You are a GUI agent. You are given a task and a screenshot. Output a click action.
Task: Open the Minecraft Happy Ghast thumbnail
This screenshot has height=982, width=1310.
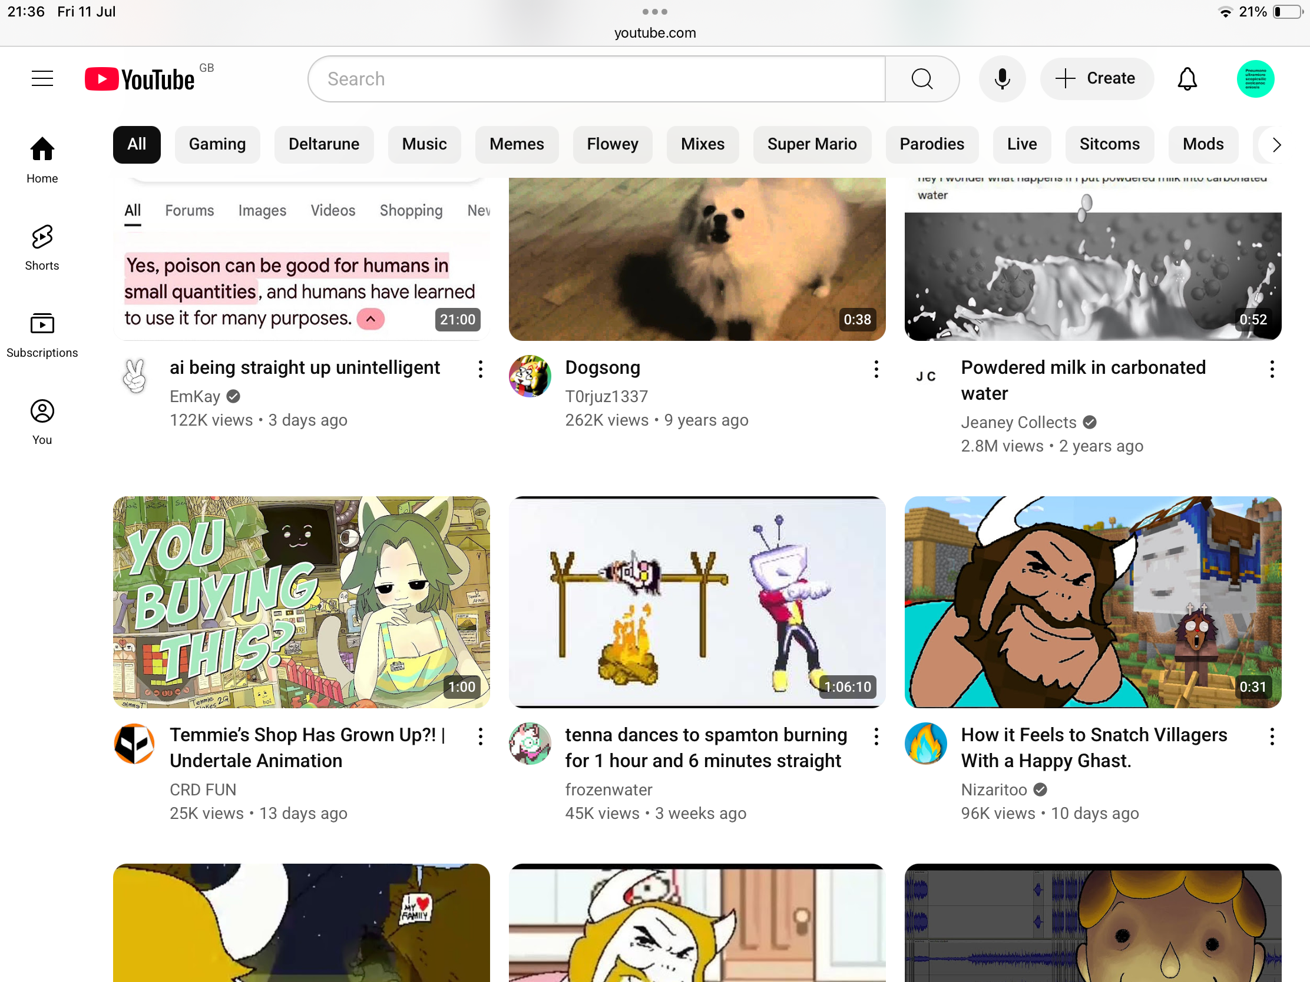pyautogui.click(x=1093, y=602)
